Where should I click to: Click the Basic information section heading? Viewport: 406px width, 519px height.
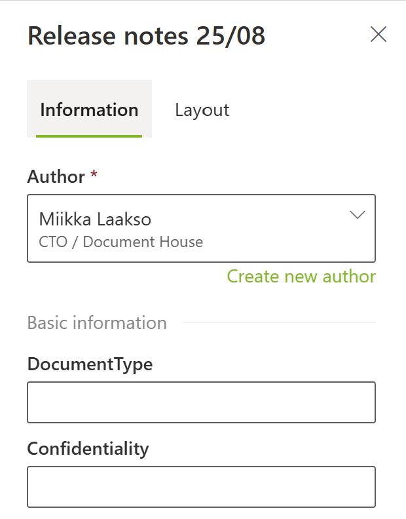[97, 323]
